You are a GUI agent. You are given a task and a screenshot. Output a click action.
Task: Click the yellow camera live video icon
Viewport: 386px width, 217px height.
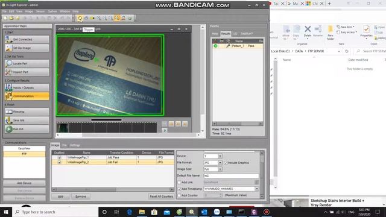pos(92,18)
